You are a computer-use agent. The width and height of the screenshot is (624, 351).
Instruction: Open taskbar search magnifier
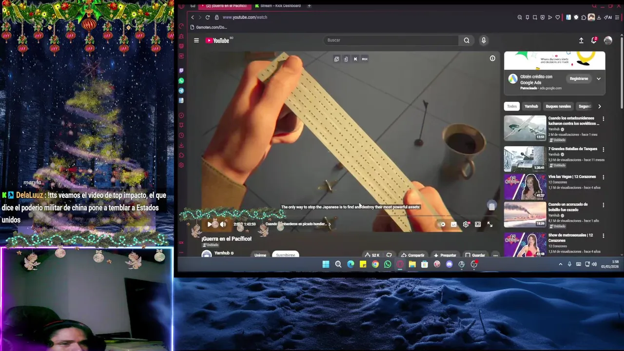[x=338, y=264]
